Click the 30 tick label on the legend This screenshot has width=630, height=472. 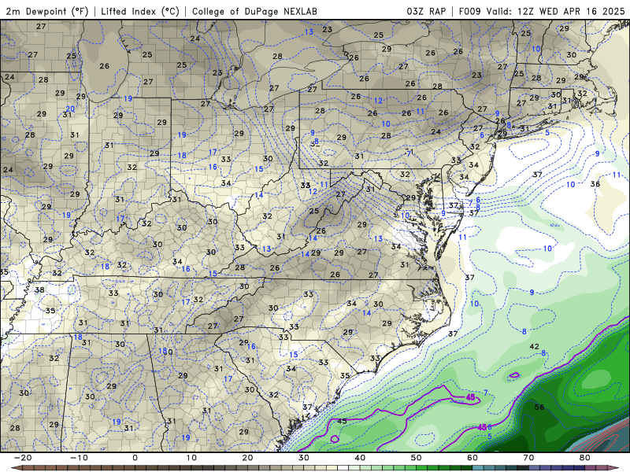click(x=304, y=458)
